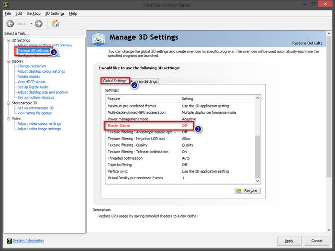Collapse the Display tree node
This screenshot has height=251, width=335.
8,61
